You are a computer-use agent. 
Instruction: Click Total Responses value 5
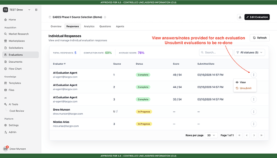(75, 53)
